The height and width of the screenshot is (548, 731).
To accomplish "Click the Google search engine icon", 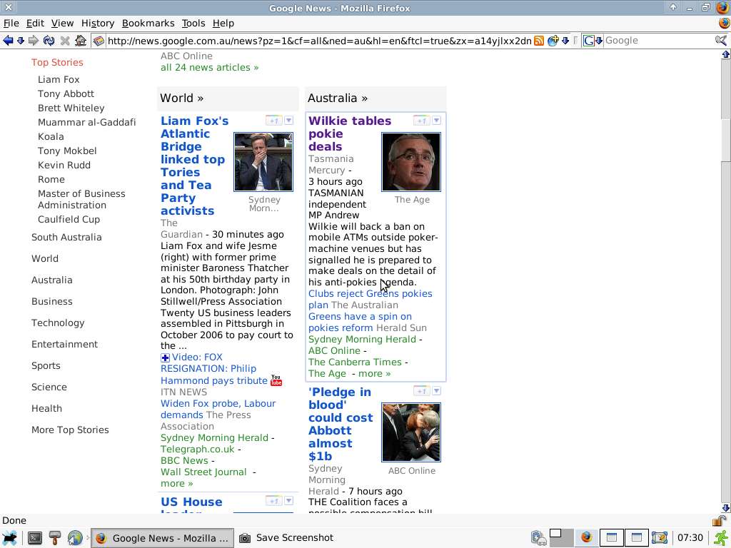I will (589, 41).
